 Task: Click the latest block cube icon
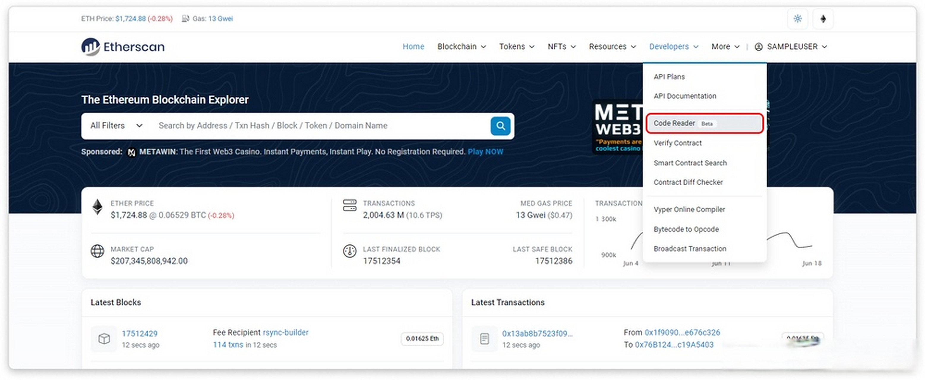[104, 339]
